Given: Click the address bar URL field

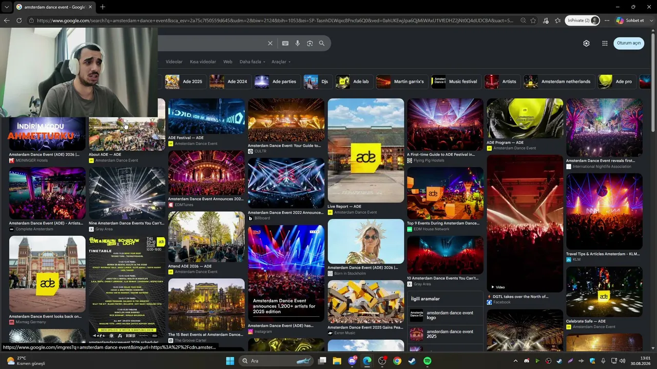Looking at the screenshot, I should (x=275, y=20).
